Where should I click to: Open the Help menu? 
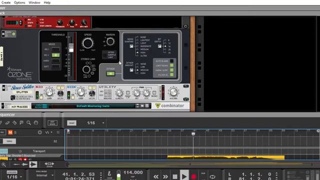point(47,2)
